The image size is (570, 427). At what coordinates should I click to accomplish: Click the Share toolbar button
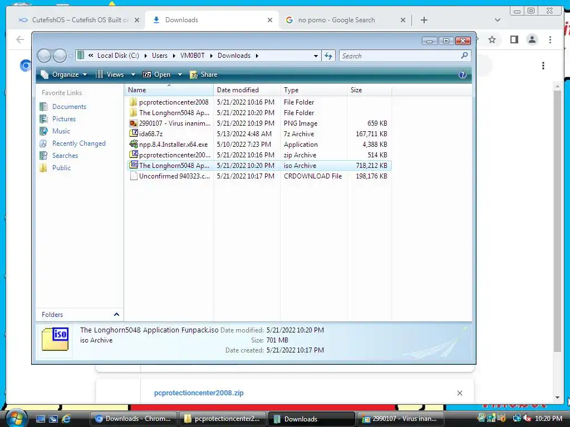(x=204, y=75)
